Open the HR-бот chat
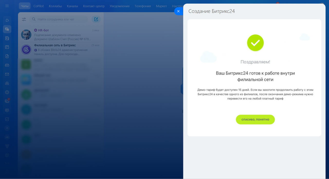329x179 pixels. tap(61, 34)
